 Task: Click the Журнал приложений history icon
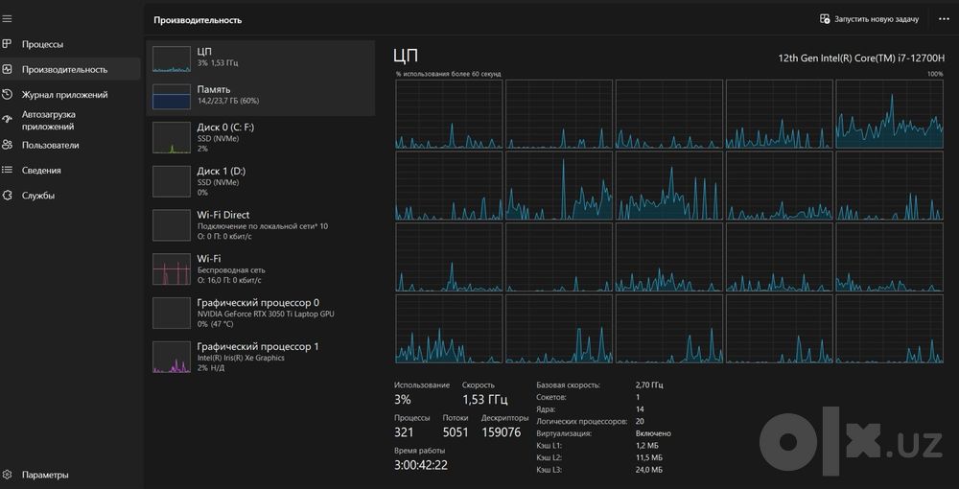click(7, 94)
